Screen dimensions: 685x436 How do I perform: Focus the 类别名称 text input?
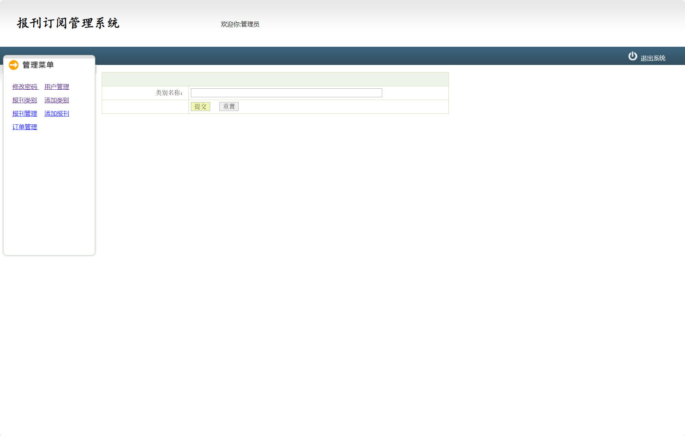click(286, 93)
